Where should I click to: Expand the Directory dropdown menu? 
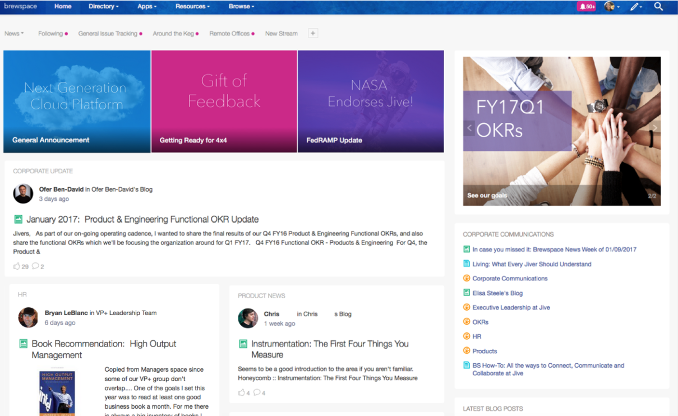tap(103, 7)
